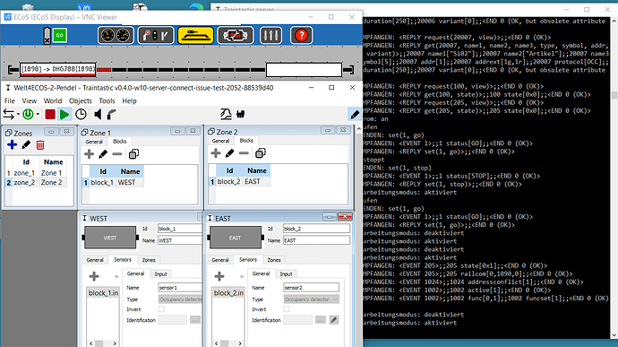Open the View menu
Screen dimensions: 618x347
(x=30, y=101)
